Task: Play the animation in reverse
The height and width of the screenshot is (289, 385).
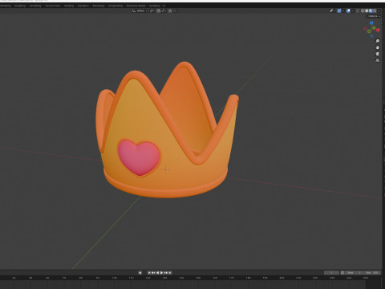Action: [157, 273]
